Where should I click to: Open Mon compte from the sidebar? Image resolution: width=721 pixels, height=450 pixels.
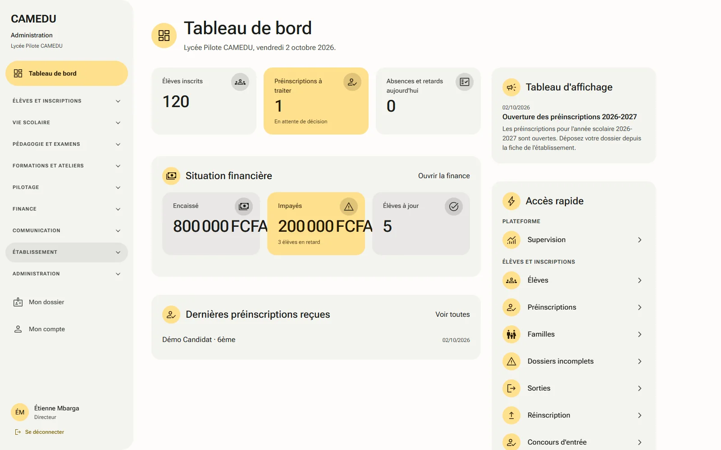(67, 329)
